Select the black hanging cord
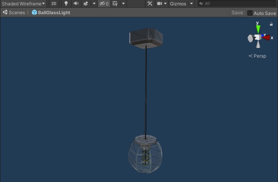278x182 pixels. coord(146,92)
